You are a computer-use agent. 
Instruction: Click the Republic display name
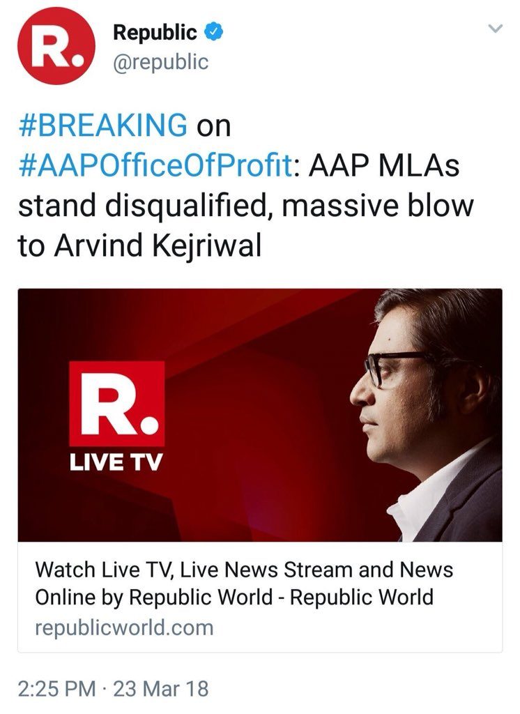(x=155, y=32)
